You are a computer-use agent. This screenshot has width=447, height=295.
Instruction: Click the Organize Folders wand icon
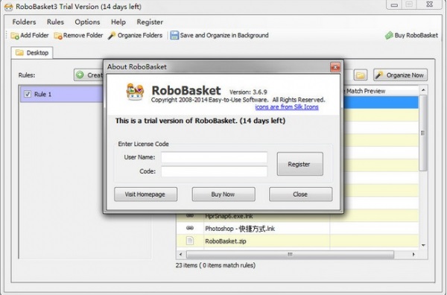click(112, 36)
